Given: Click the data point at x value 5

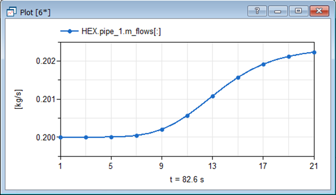Looking at the screenshot, I should pos(111,137).
